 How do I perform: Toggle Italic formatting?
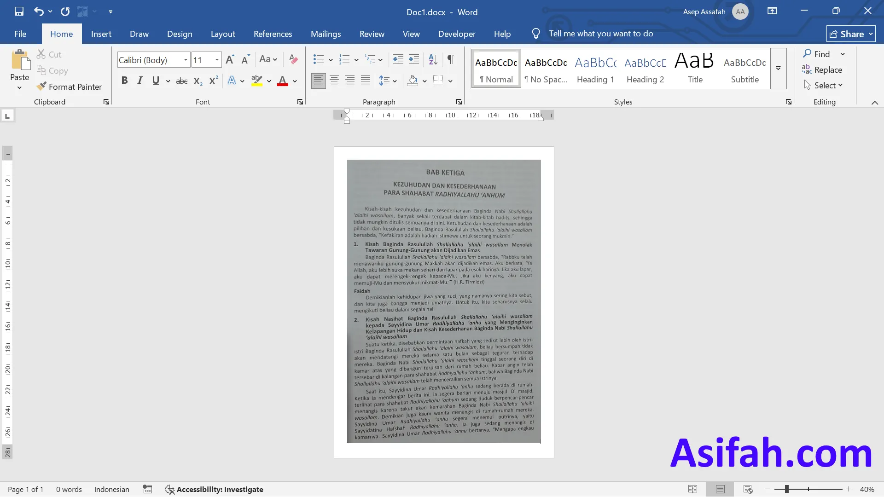tap(140, 81)
